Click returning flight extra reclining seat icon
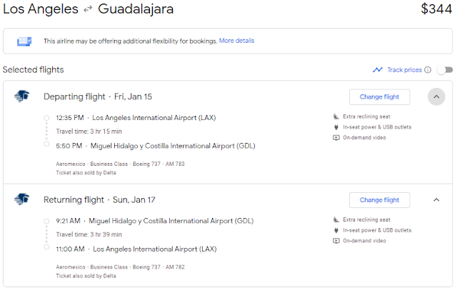 coord(336,219)
